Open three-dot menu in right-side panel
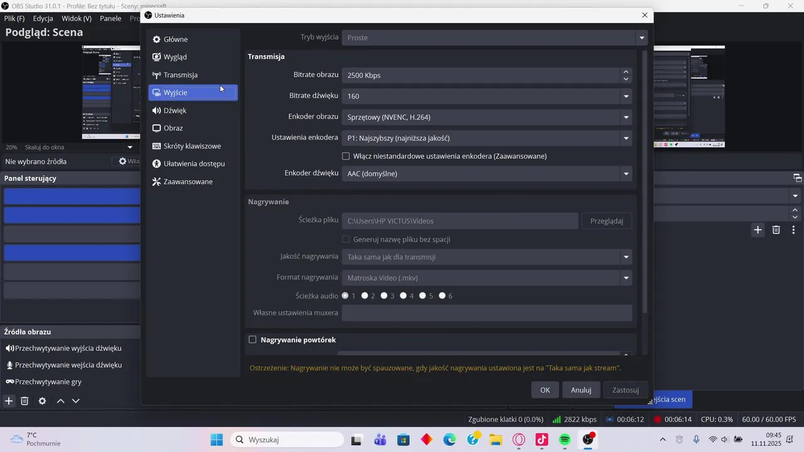The image size is (804, 452). 794,230
